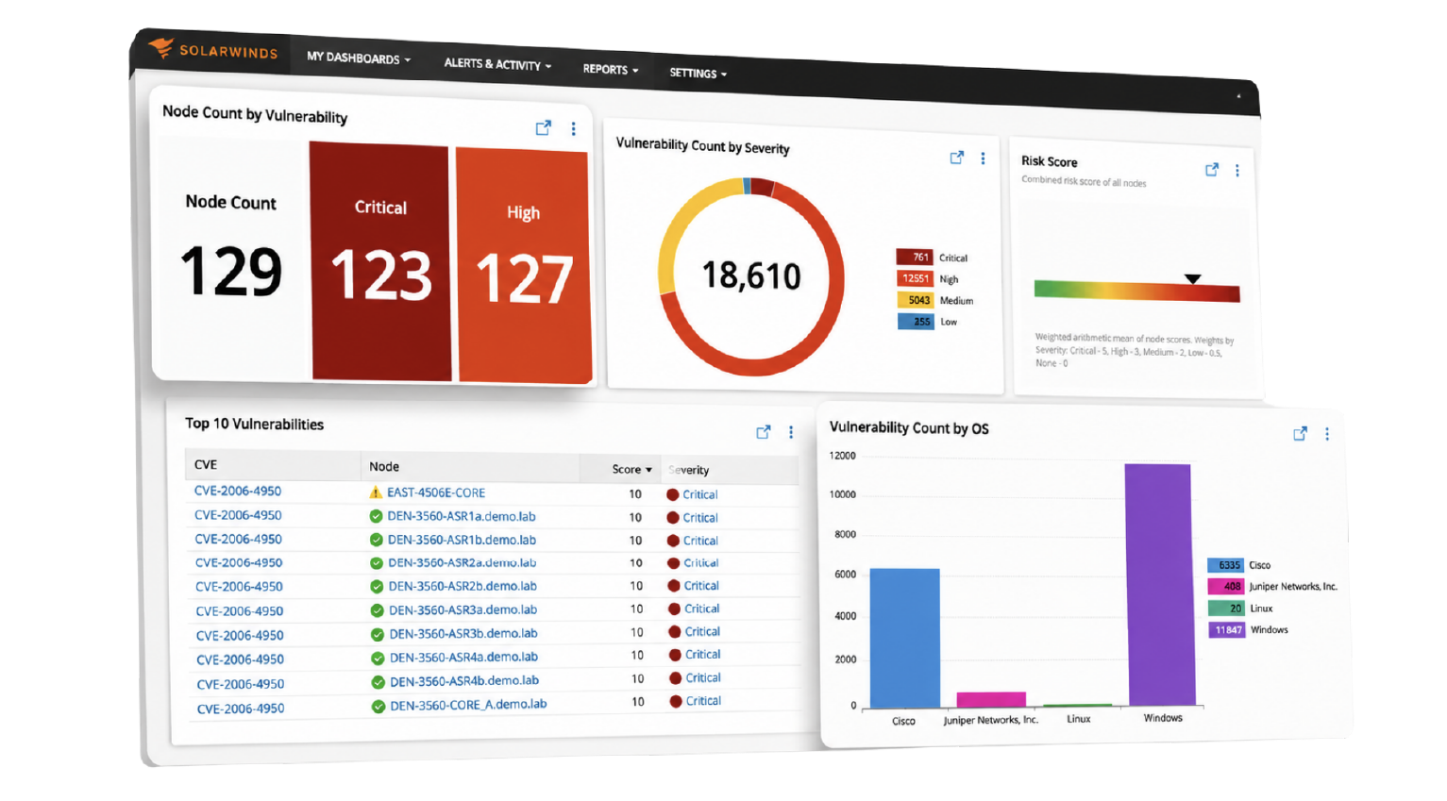
Task: Open the DEN-3560-ASR4b.demo.lab node link
Action: 464,680
